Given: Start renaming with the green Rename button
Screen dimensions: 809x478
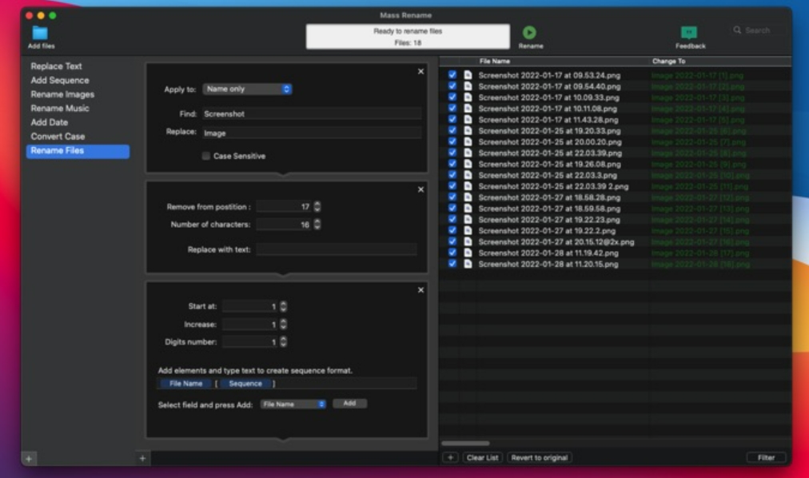Looking at the screenshot, I should (529, 33).
